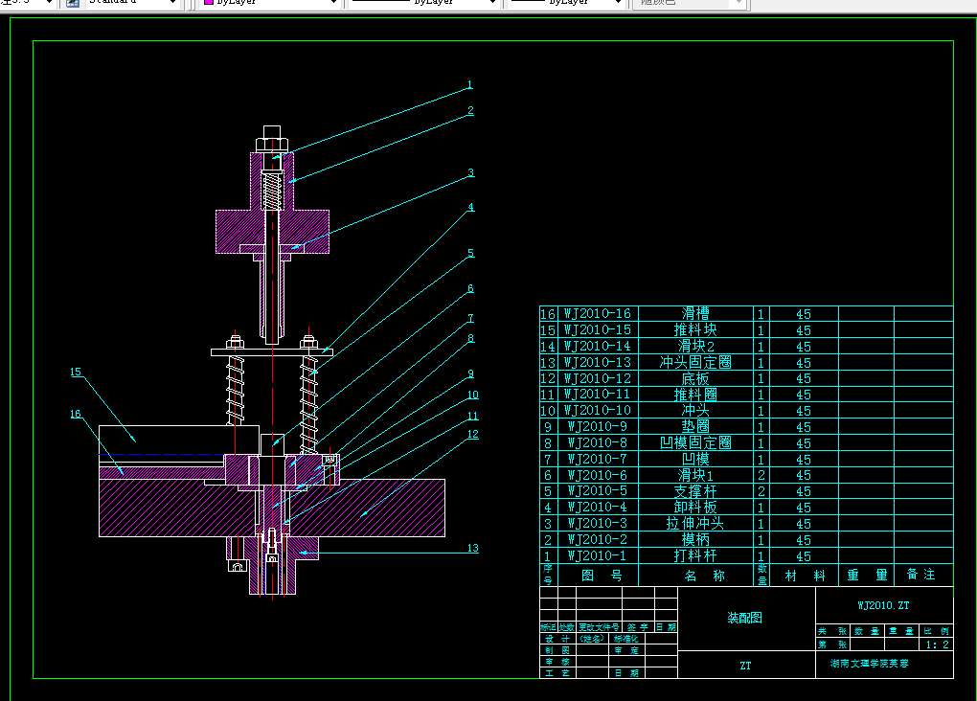Image resolution: width=977 pixels, height=701 pixels.
Task: Click the 滑槽 part name cell
Action: click(695, 313)
